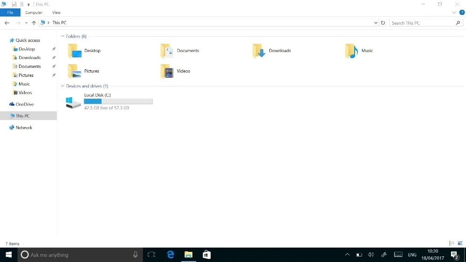Expand the ribbon with the chevron
Image resolution: width=466 pixels, height=262 pixels.
pyautogui.click(x=454, y=13)
